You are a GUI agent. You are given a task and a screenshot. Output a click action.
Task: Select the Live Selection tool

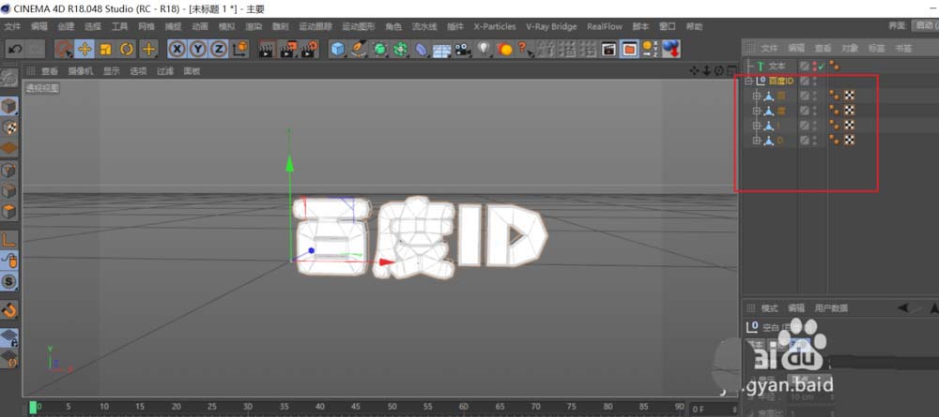coord(64,49)
